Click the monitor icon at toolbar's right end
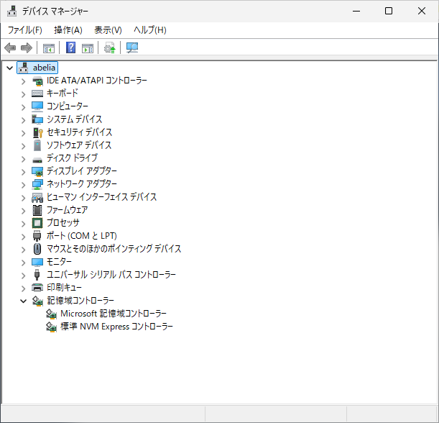The image size is (439, 423). coord(132,48)
